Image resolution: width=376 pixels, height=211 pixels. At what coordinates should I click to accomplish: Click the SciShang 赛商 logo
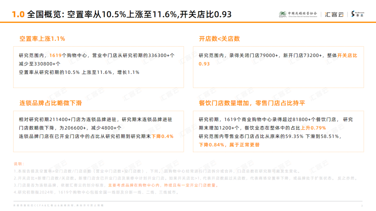pos(358,14)
